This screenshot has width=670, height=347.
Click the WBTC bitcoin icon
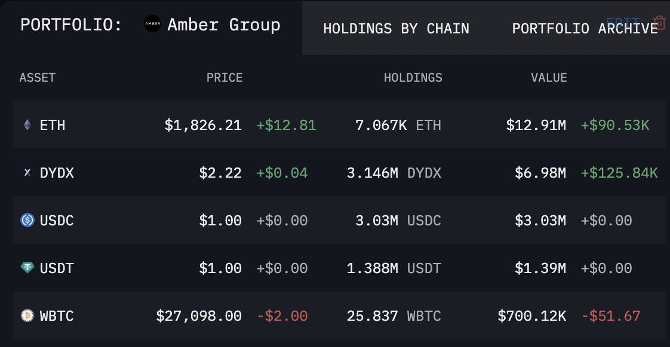[27, 315]
